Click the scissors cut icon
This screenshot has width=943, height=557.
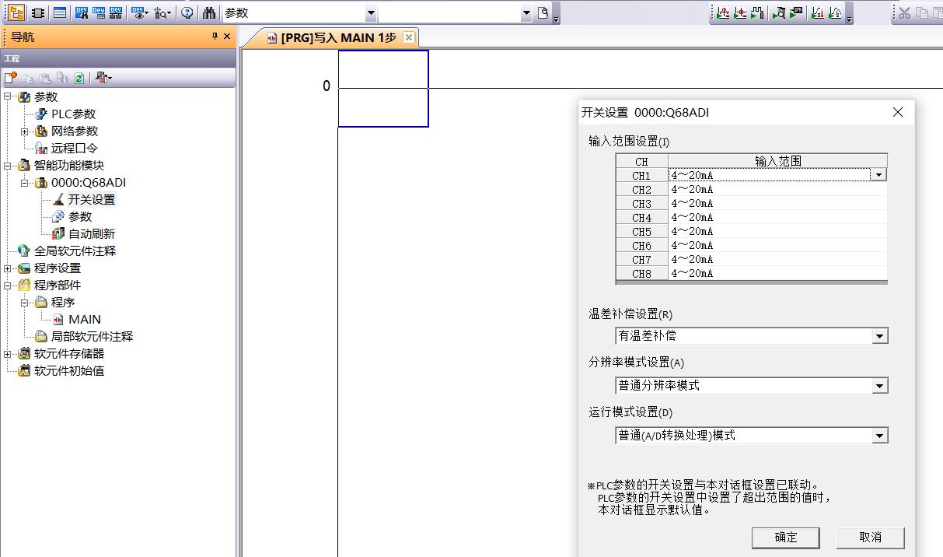click(x=904, y=12)
